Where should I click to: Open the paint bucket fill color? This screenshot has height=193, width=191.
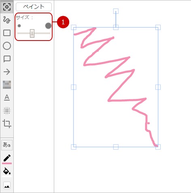(x=7, y=172)
